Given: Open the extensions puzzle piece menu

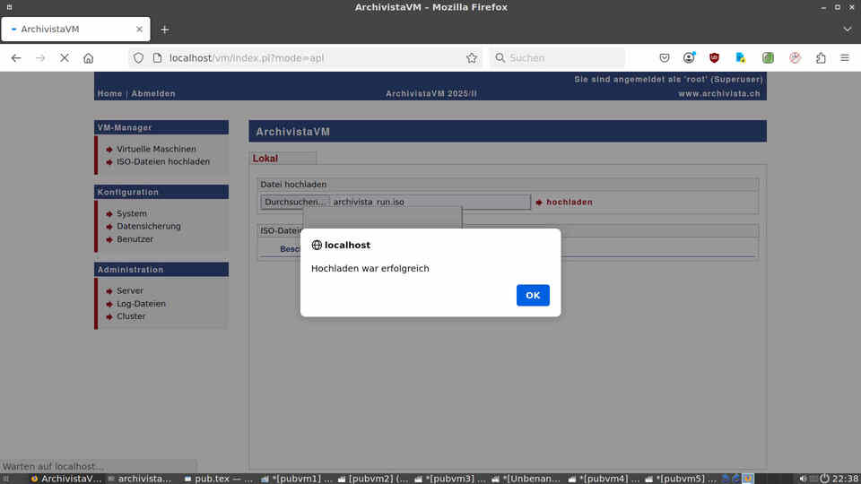Looking at the screenshot, I should 821,57.
